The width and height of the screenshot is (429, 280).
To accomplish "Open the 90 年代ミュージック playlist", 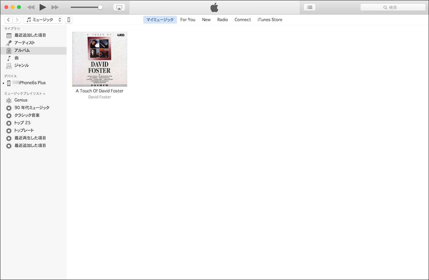I will (33, 108).
